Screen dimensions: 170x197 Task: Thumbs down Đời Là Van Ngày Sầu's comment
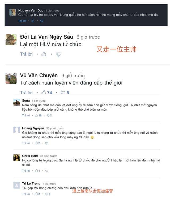(58, 55)
